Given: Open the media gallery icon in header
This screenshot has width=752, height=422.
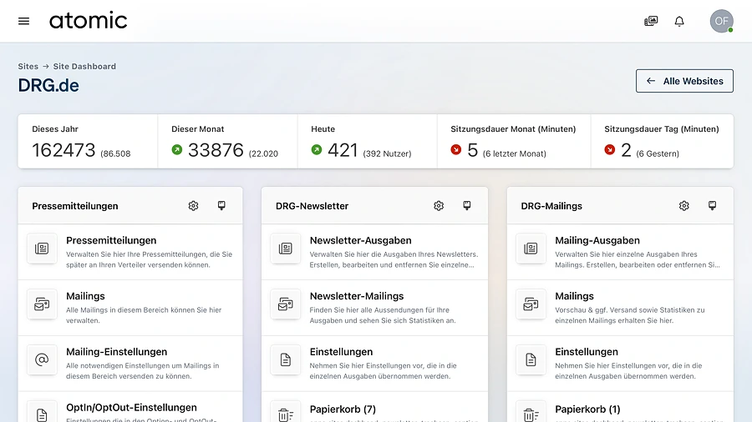Looking at the screenshot, I should pyautogui.click(x=651, y=21).
